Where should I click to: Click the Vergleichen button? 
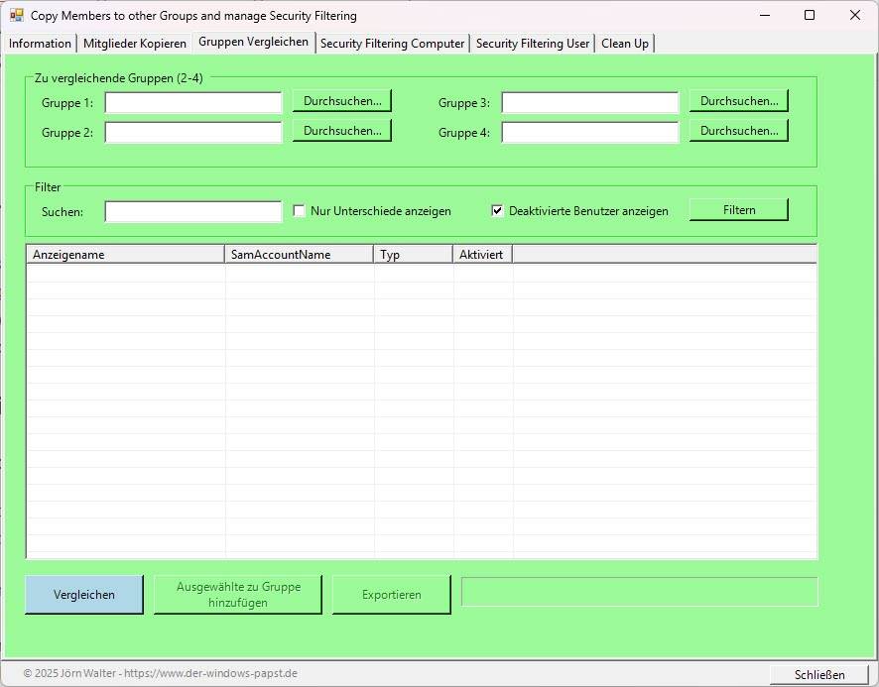point(84,595)
